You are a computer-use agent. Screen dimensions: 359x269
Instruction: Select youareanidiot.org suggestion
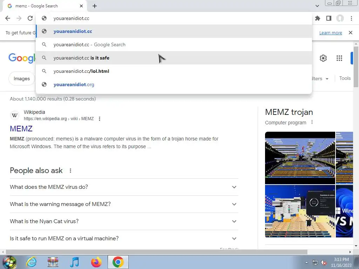tap(174, 84)
